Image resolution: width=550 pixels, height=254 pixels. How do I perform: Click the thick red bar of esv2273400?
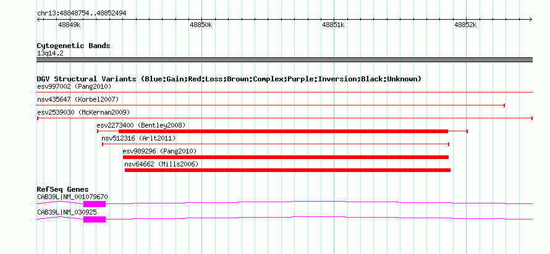coord(284,131)
